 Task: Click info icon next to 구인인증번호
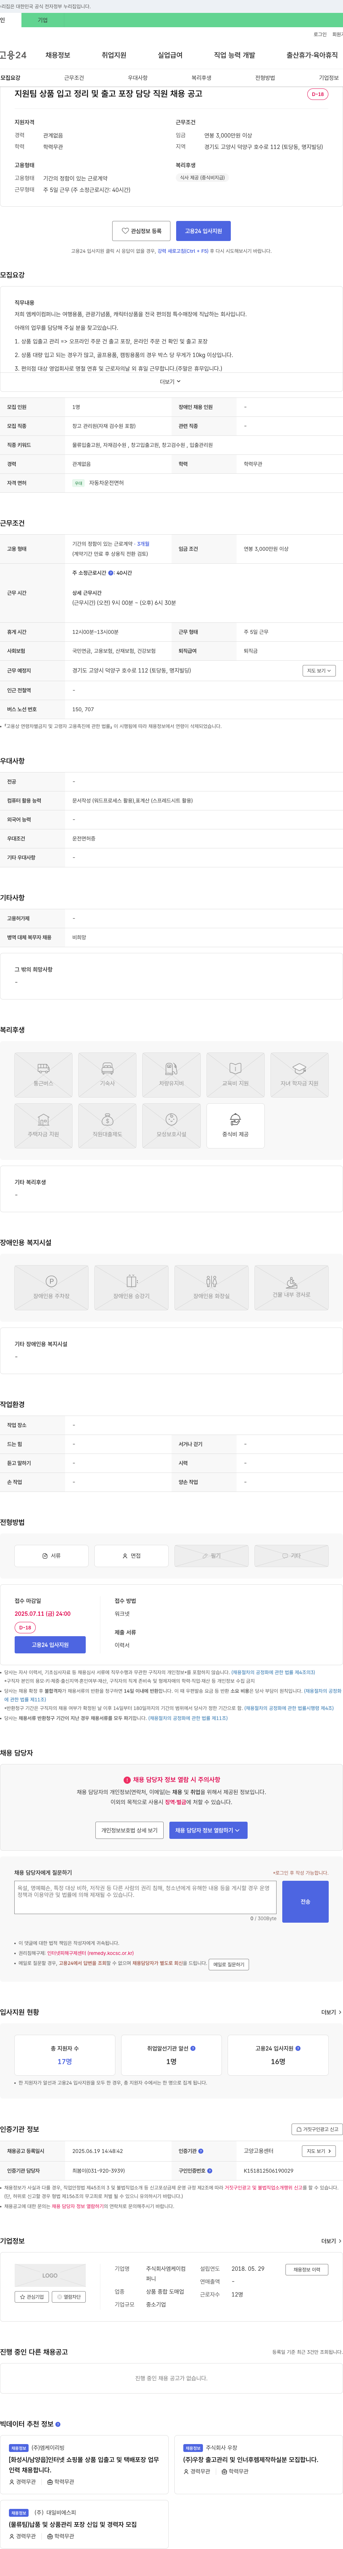(x=210, y=2170)
